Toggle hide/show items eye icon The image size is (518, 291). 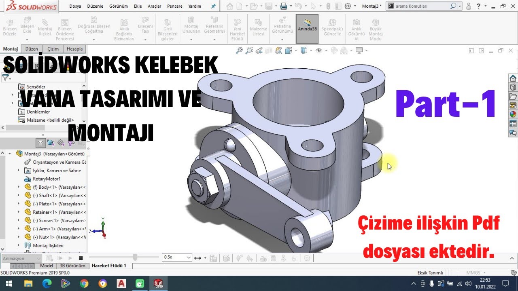(319, 51)
